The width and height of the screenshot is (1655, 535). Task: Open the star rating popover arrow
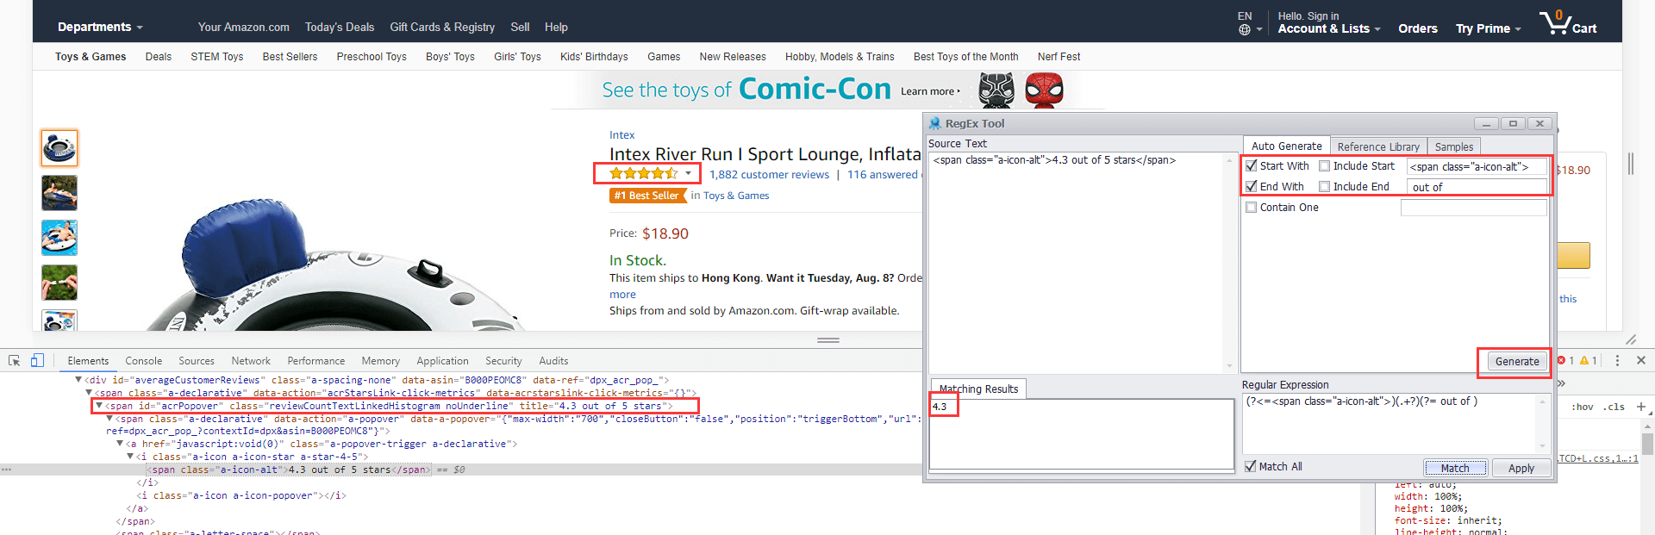688,173
